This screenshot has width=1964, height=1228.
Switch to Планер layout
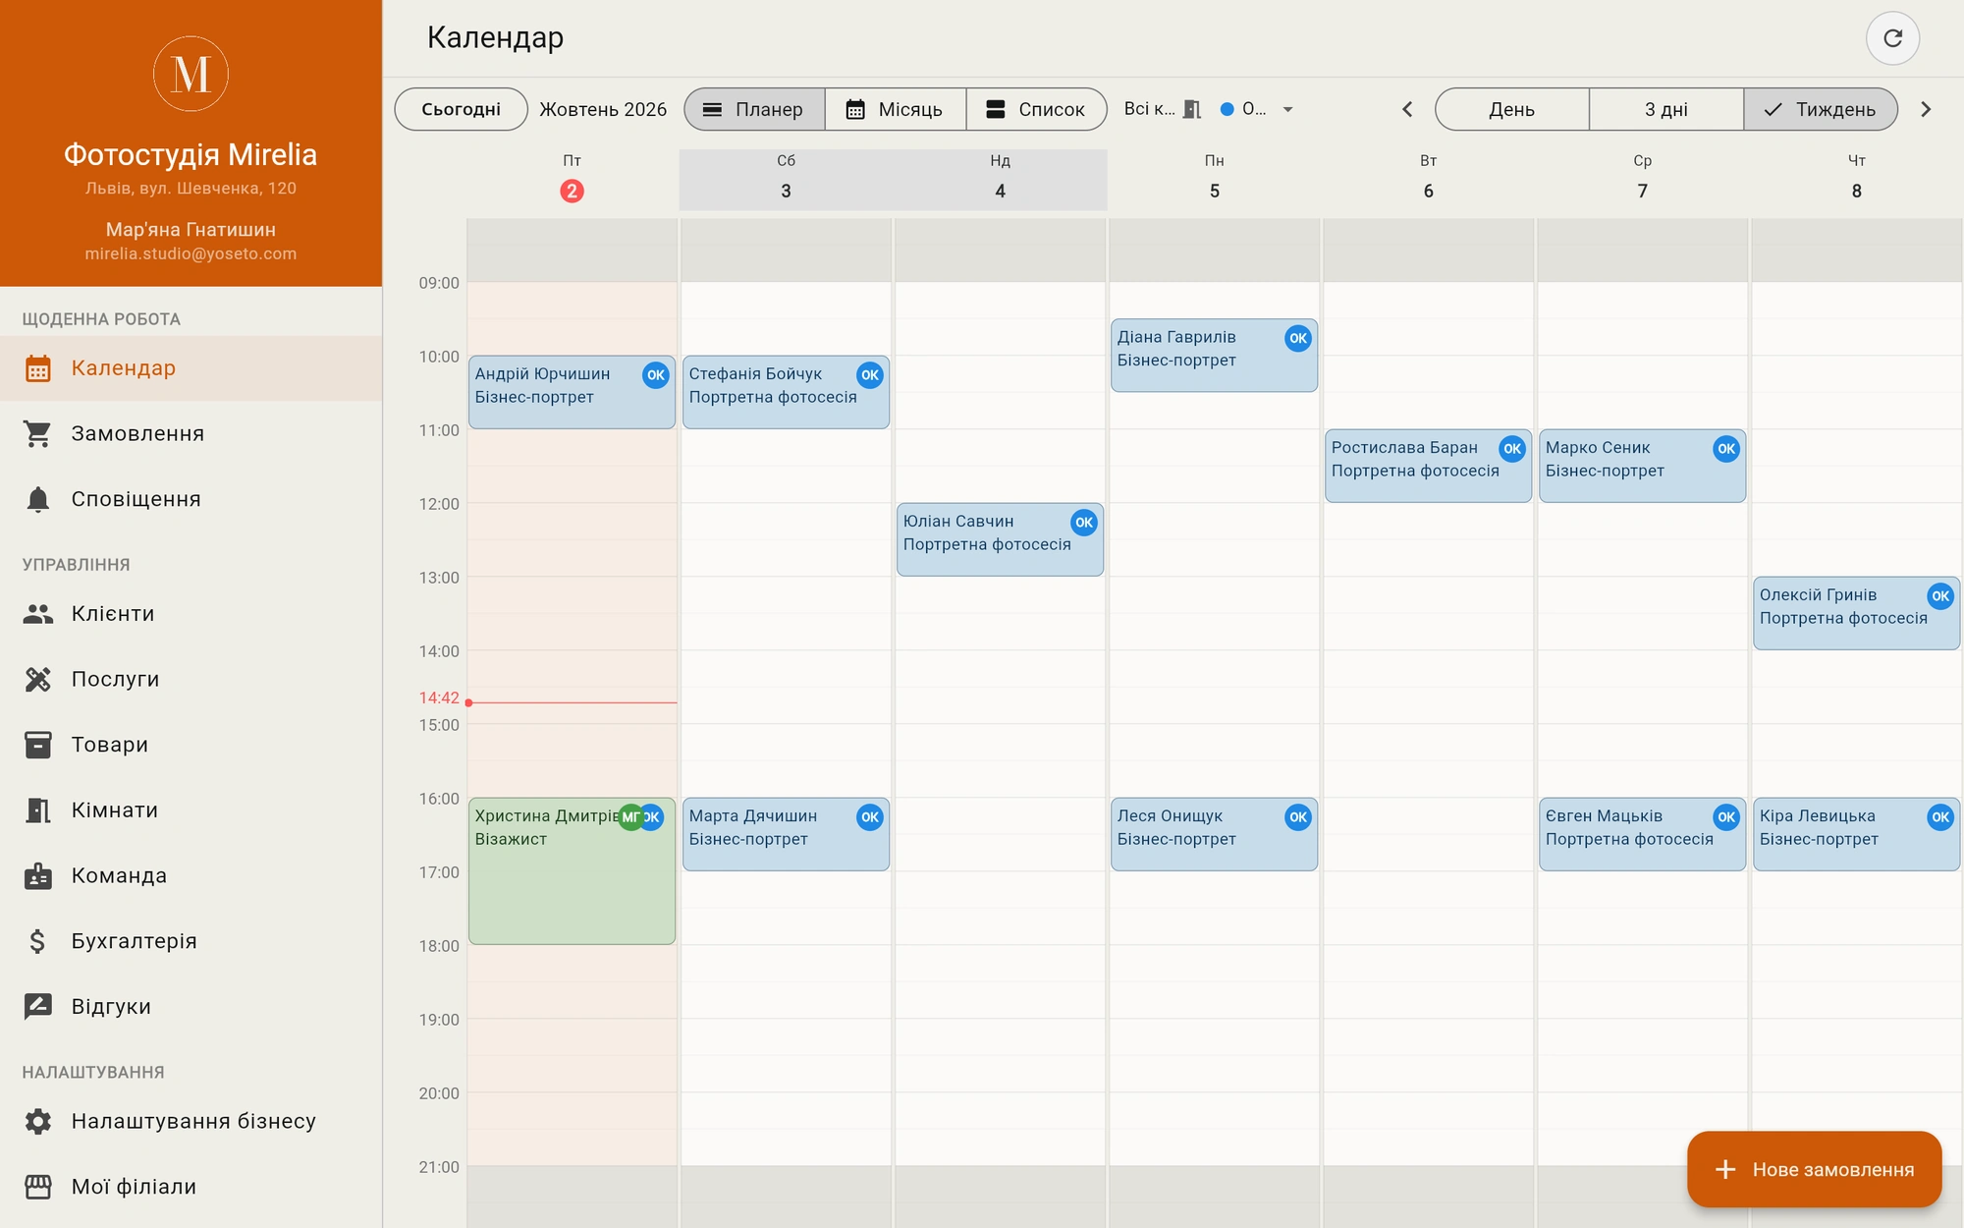(x=754, y=109)
